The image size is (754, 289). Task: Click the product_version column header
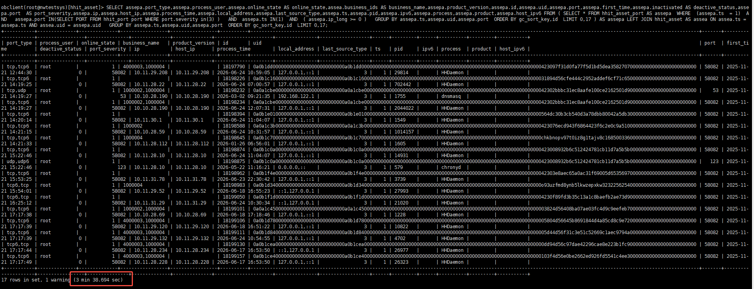[x=193, y=43]
